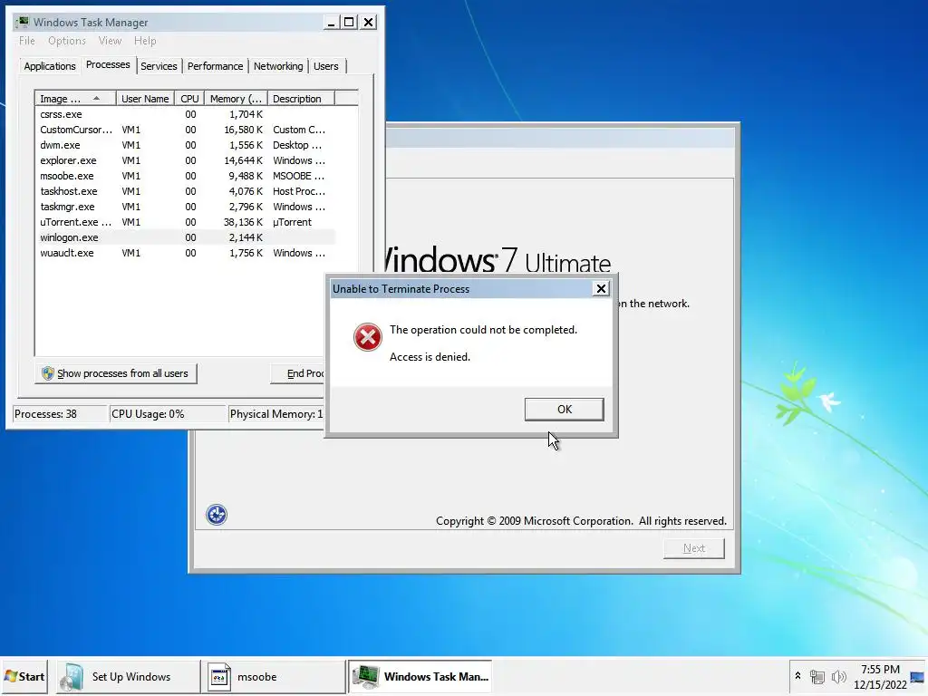Sort by CPU column header

pos(189,99)
